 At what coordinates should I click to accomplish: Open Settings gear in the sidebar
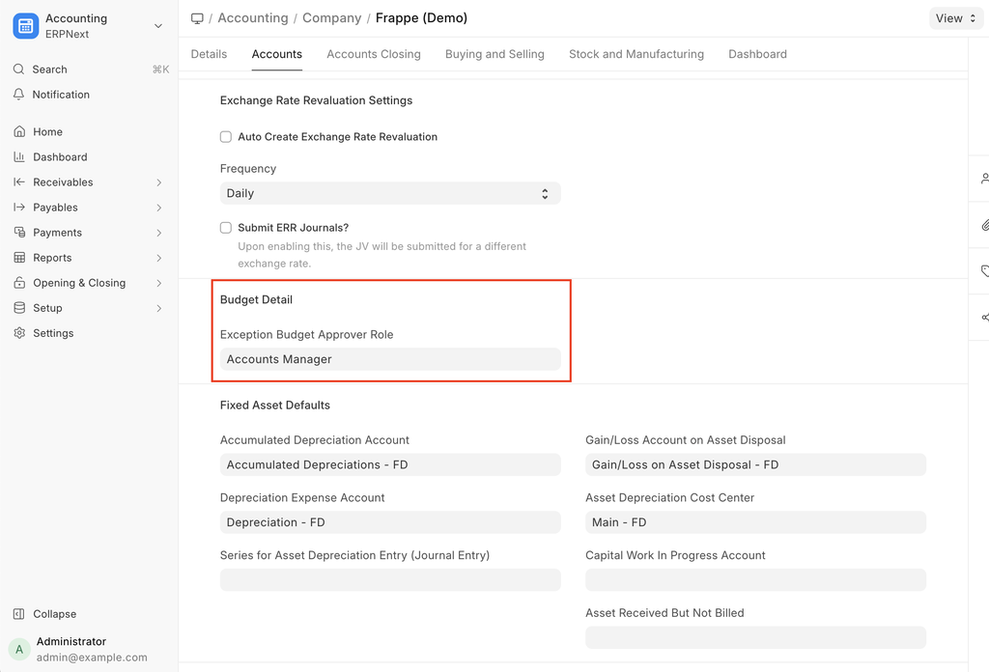[x=19, y=333]
